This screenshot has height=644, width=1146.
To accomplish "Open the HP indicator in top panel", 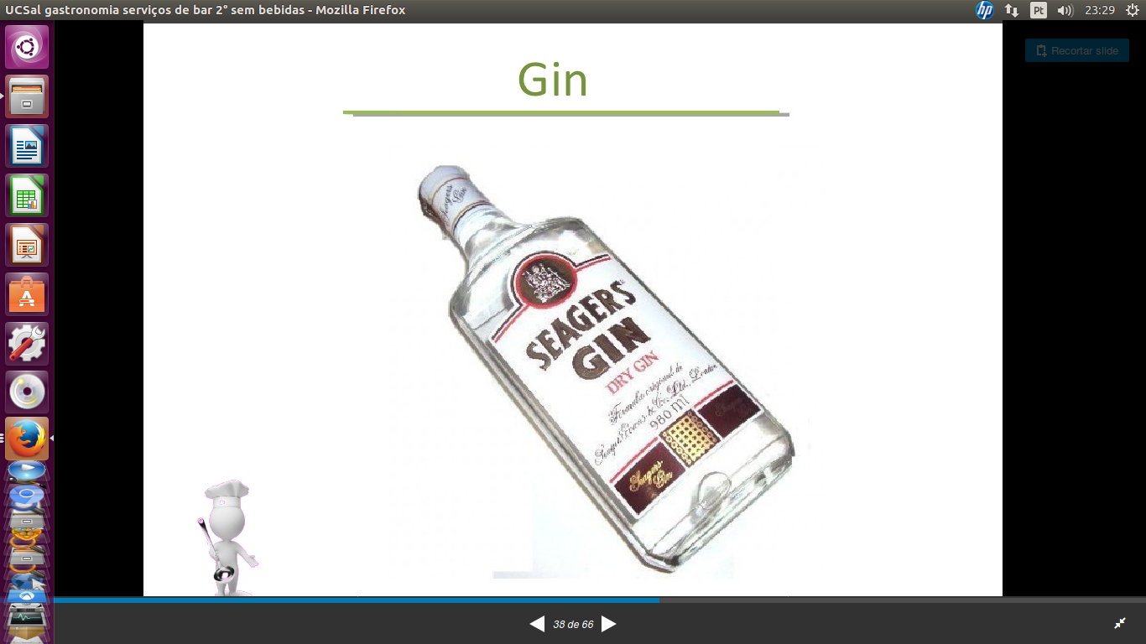I will 984,10.
